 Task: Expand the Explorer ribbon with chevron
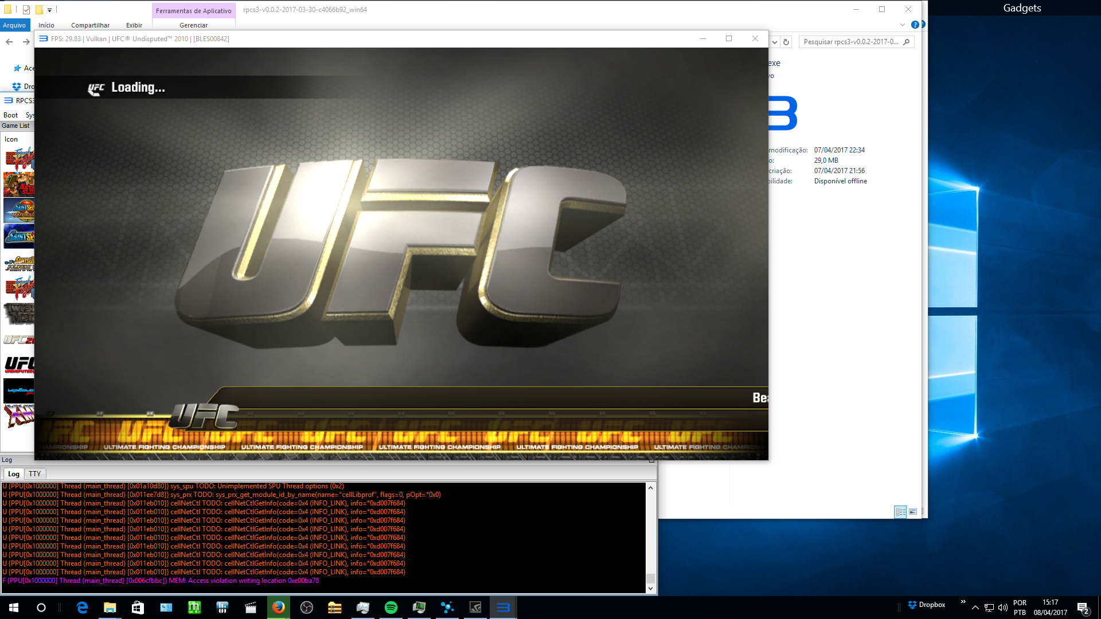(902, 25)
